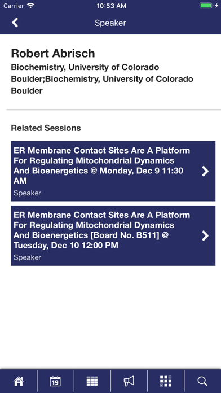Tap the 10:53 AM status bar clock
Viewport: 221px width, 393px height.
112,6
